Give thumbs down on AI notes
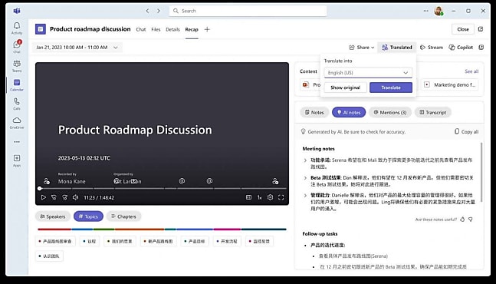 [x=471, y=219]
